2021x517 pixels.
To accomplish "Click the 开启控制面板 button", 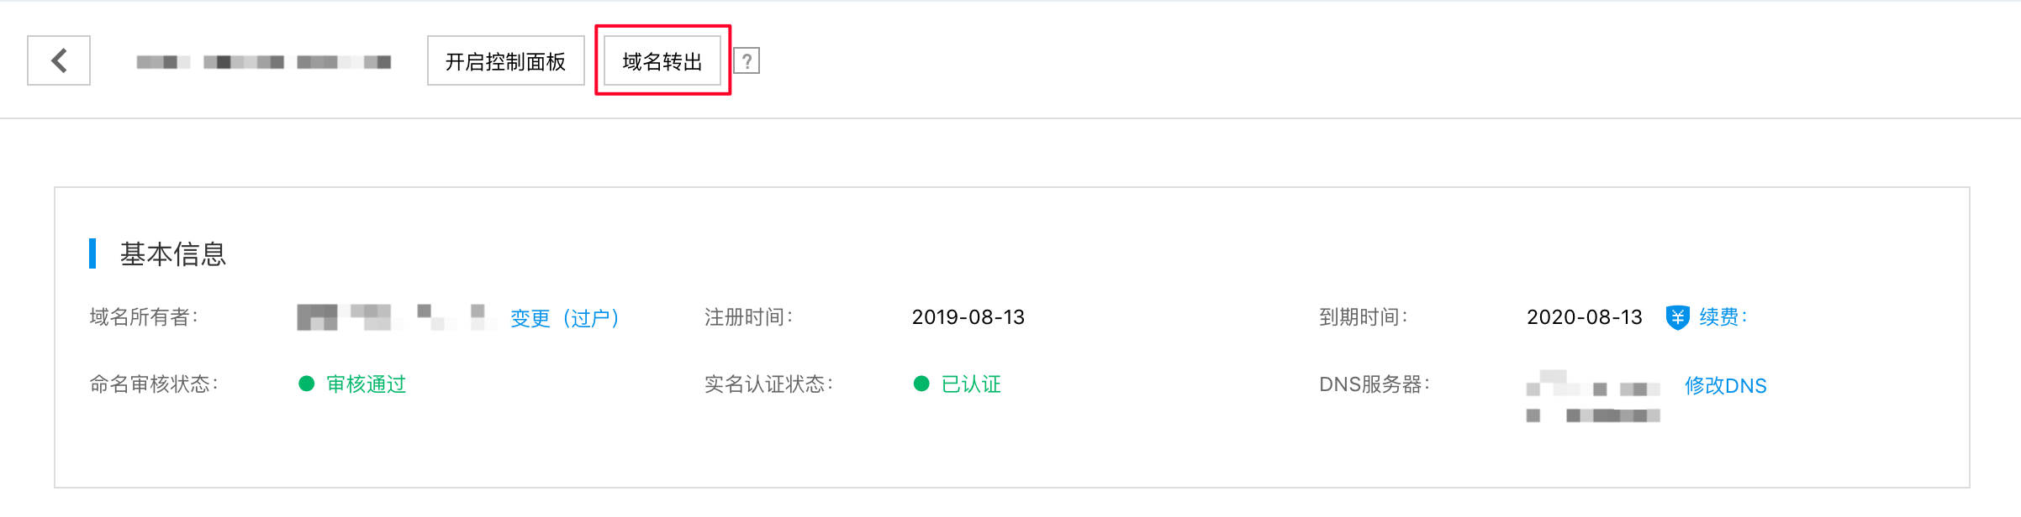I will [506, 60].
